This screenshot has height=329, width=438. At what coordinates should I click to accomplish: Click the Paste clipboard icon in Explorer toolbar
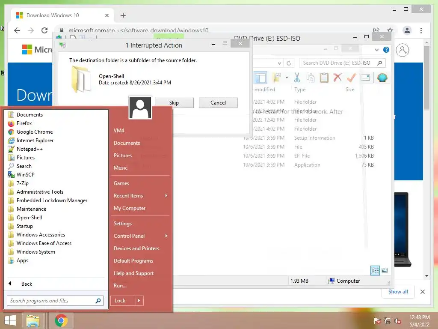(x=324, y=78)
